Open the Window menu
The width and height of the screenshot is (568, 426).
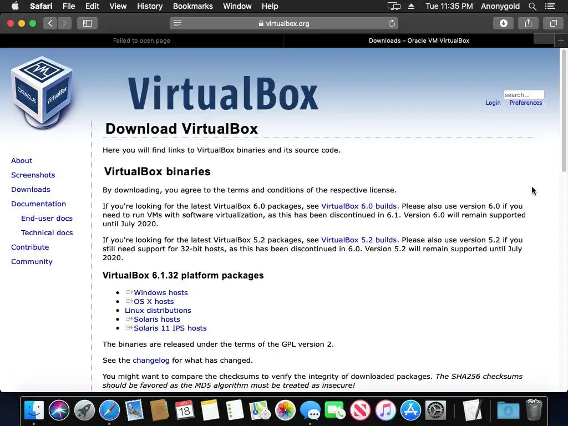coord(237,6)
